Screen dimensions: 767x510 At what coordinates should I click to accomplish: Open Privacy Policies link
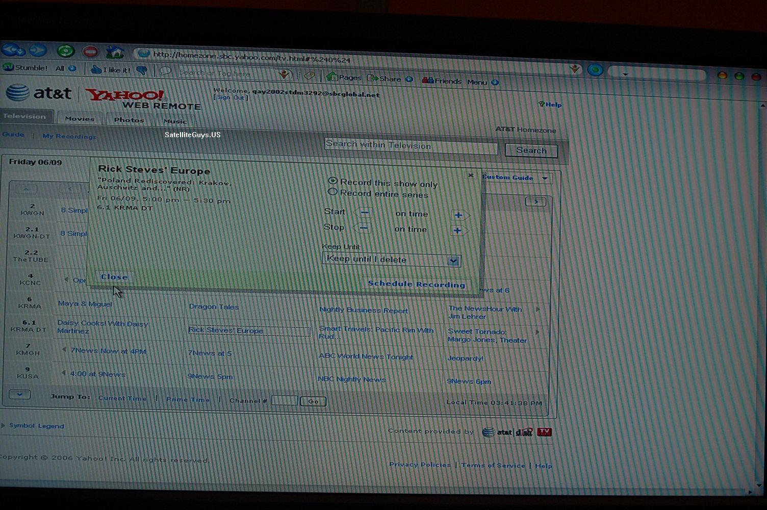pyautogui.click(x=420, y=465)
